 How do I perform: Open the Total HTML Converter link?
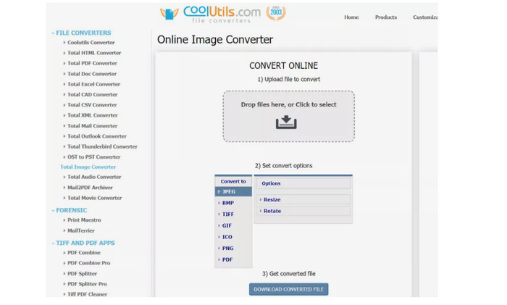[94, 53]
